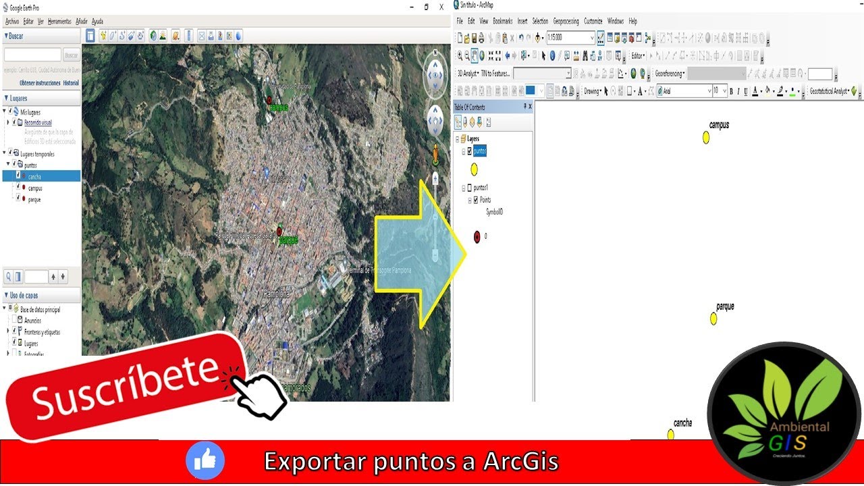Image resolution: width=864 pixels, height=486 pixels.
Task: Zoom to Full Extent globe in ArcMap
Action: pyautogui.click(x=482, y=55)
